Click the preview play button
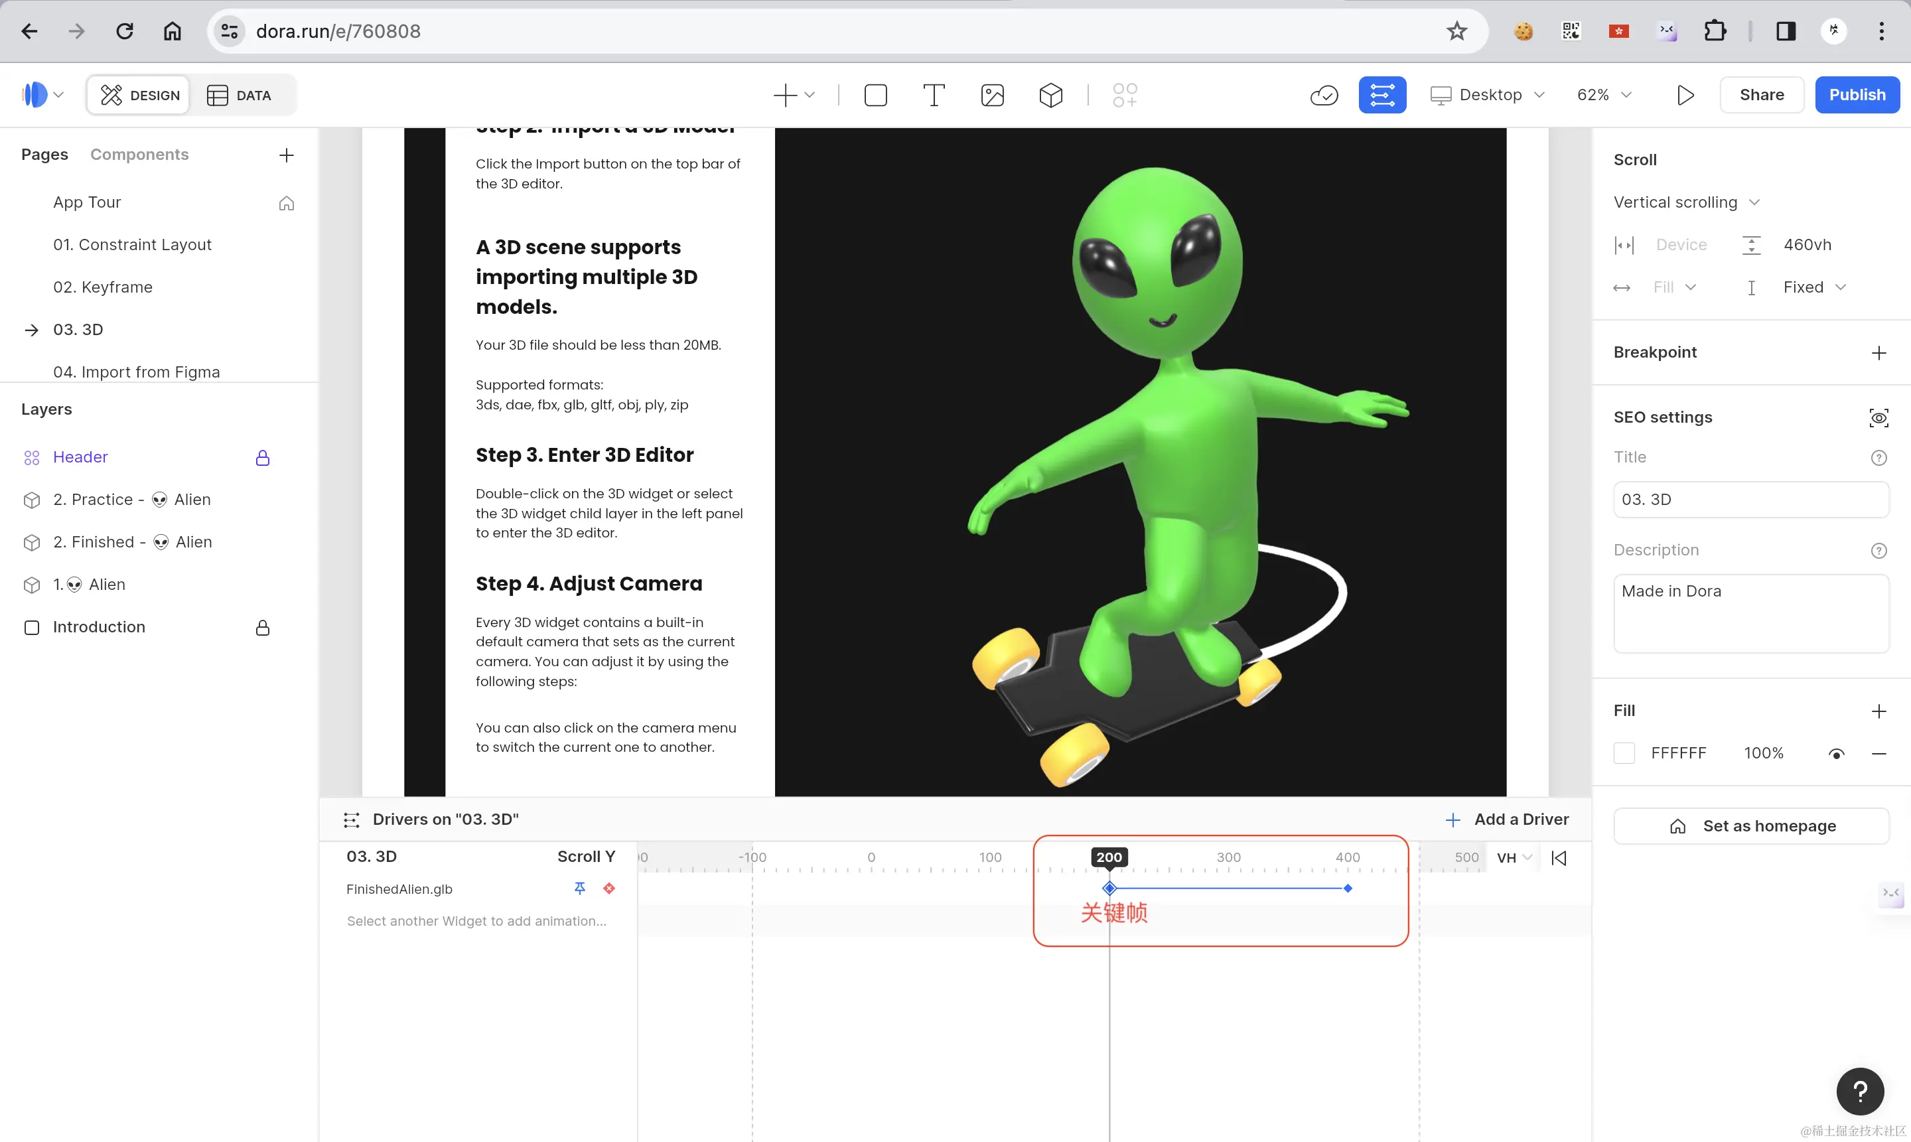The width and height of the screenshot is (1911, 1142). pyautogui.click(x=1685, y=96)
